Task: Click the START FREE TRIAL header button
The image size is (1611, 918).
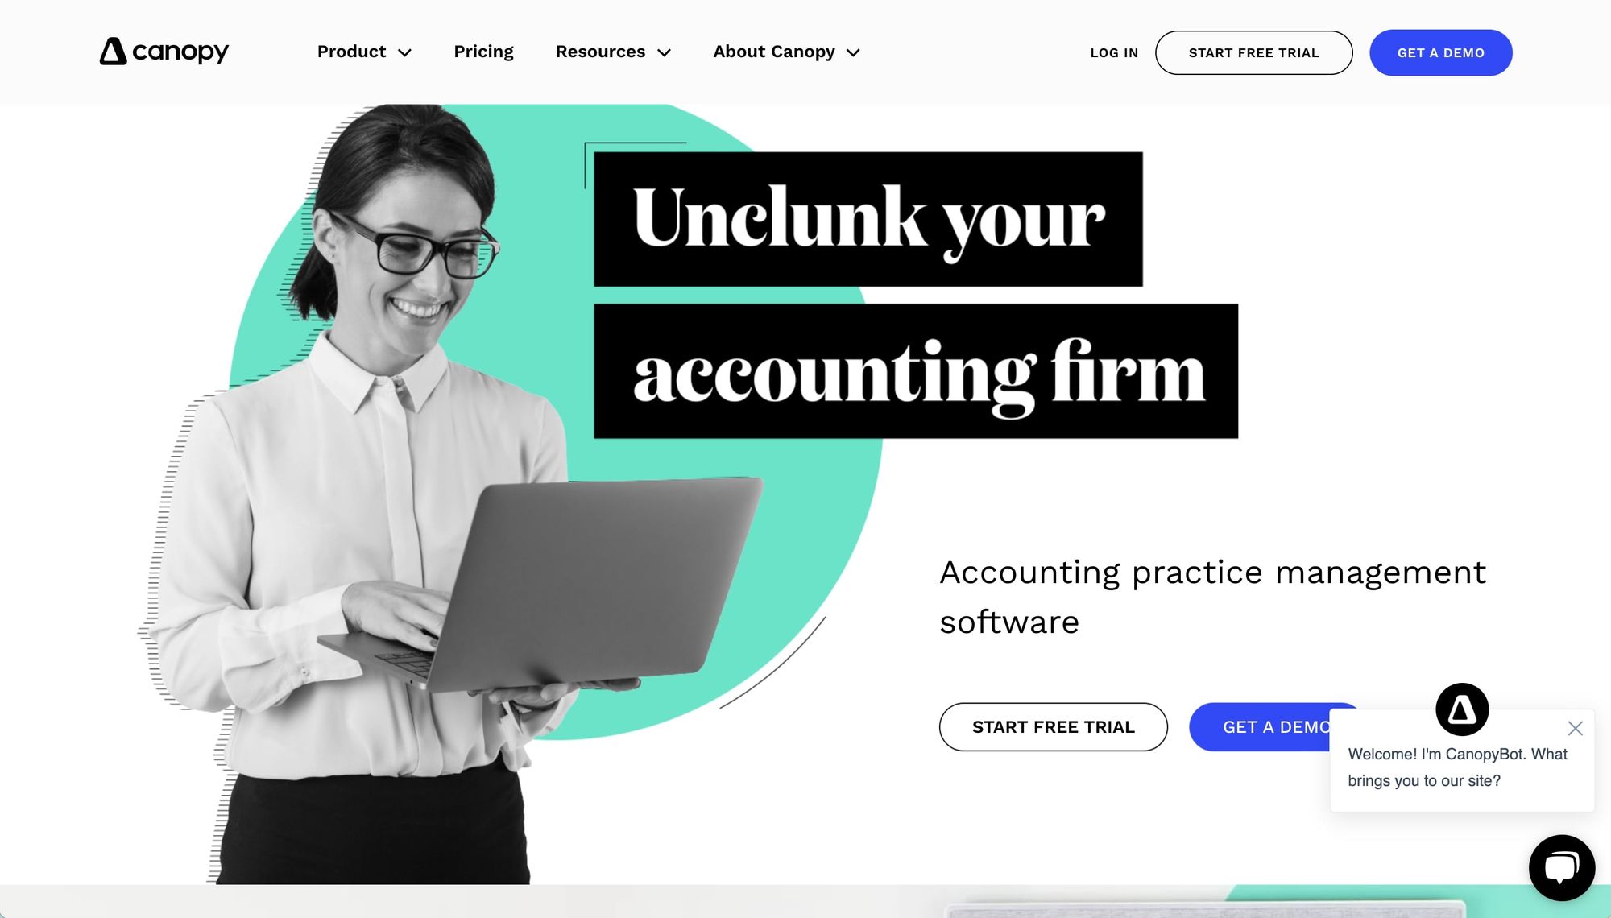Action: point(1253,52)
